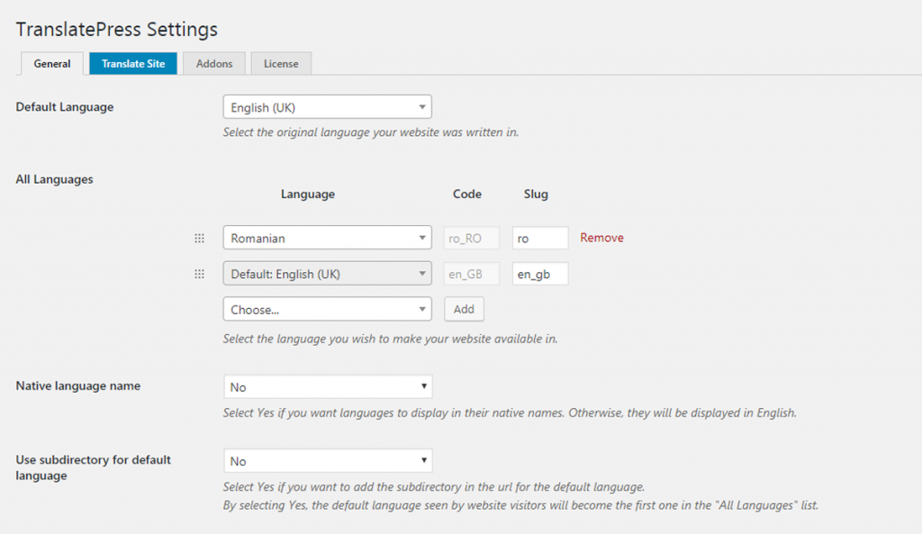Click the Slug column header

pos(536,195)
